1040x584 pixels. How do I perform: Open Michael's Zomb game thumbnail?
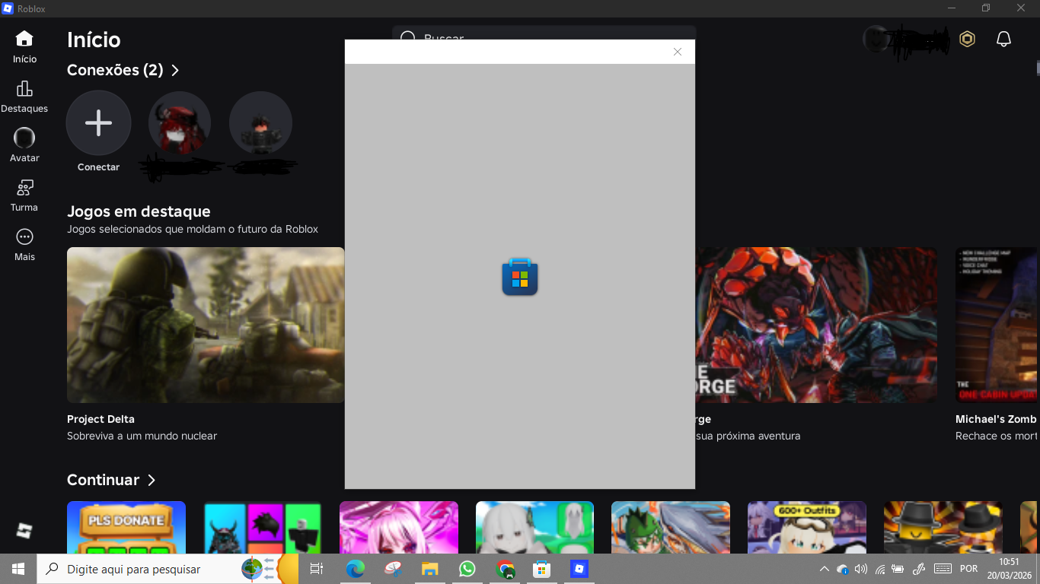pyautogui.click(x=997, y=325)
